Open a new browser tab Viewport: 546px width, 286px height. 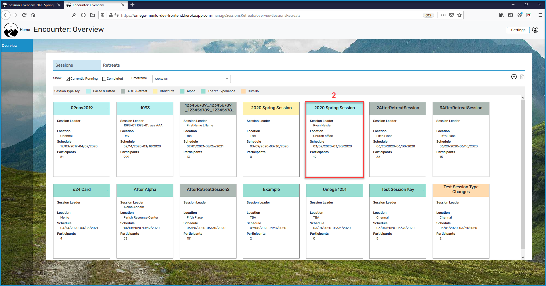pos(132,5)
